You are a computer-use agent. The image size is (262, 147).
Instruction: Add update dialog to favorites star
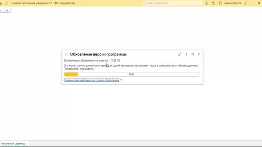(66, 54)
